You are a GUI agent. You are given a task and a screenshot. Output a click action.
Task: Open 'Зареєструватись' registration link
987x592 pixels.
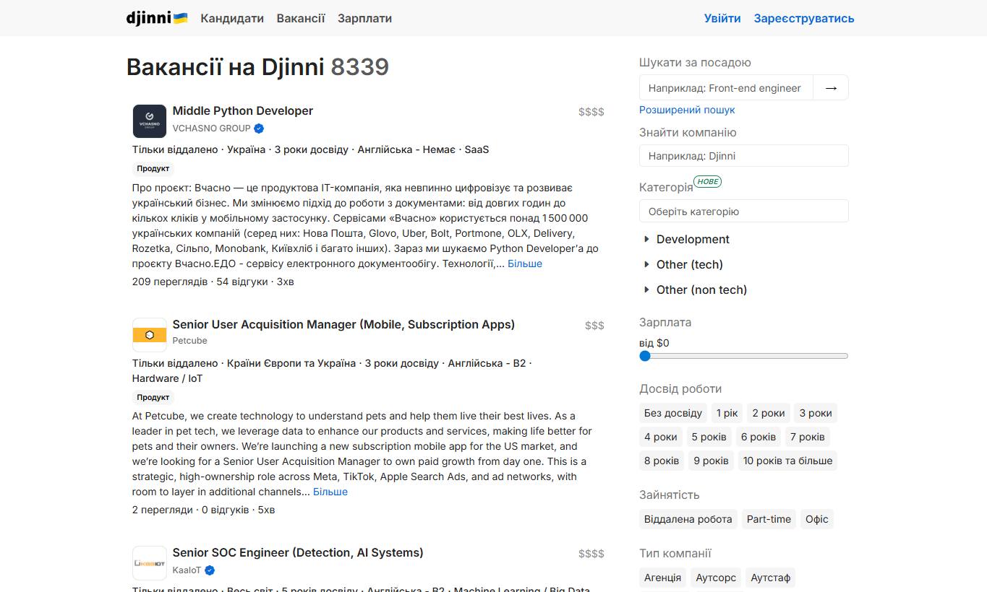point(804,18)
